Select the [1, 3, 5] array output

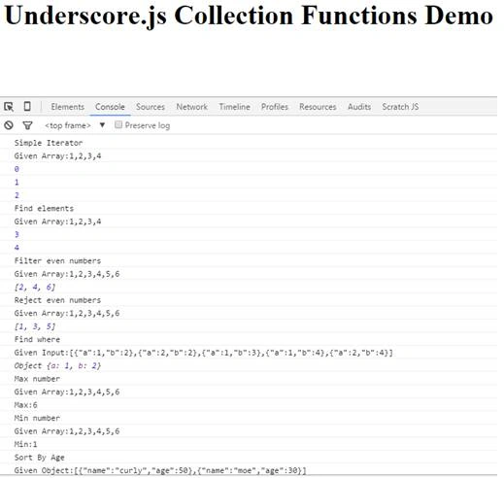(35, 326)
